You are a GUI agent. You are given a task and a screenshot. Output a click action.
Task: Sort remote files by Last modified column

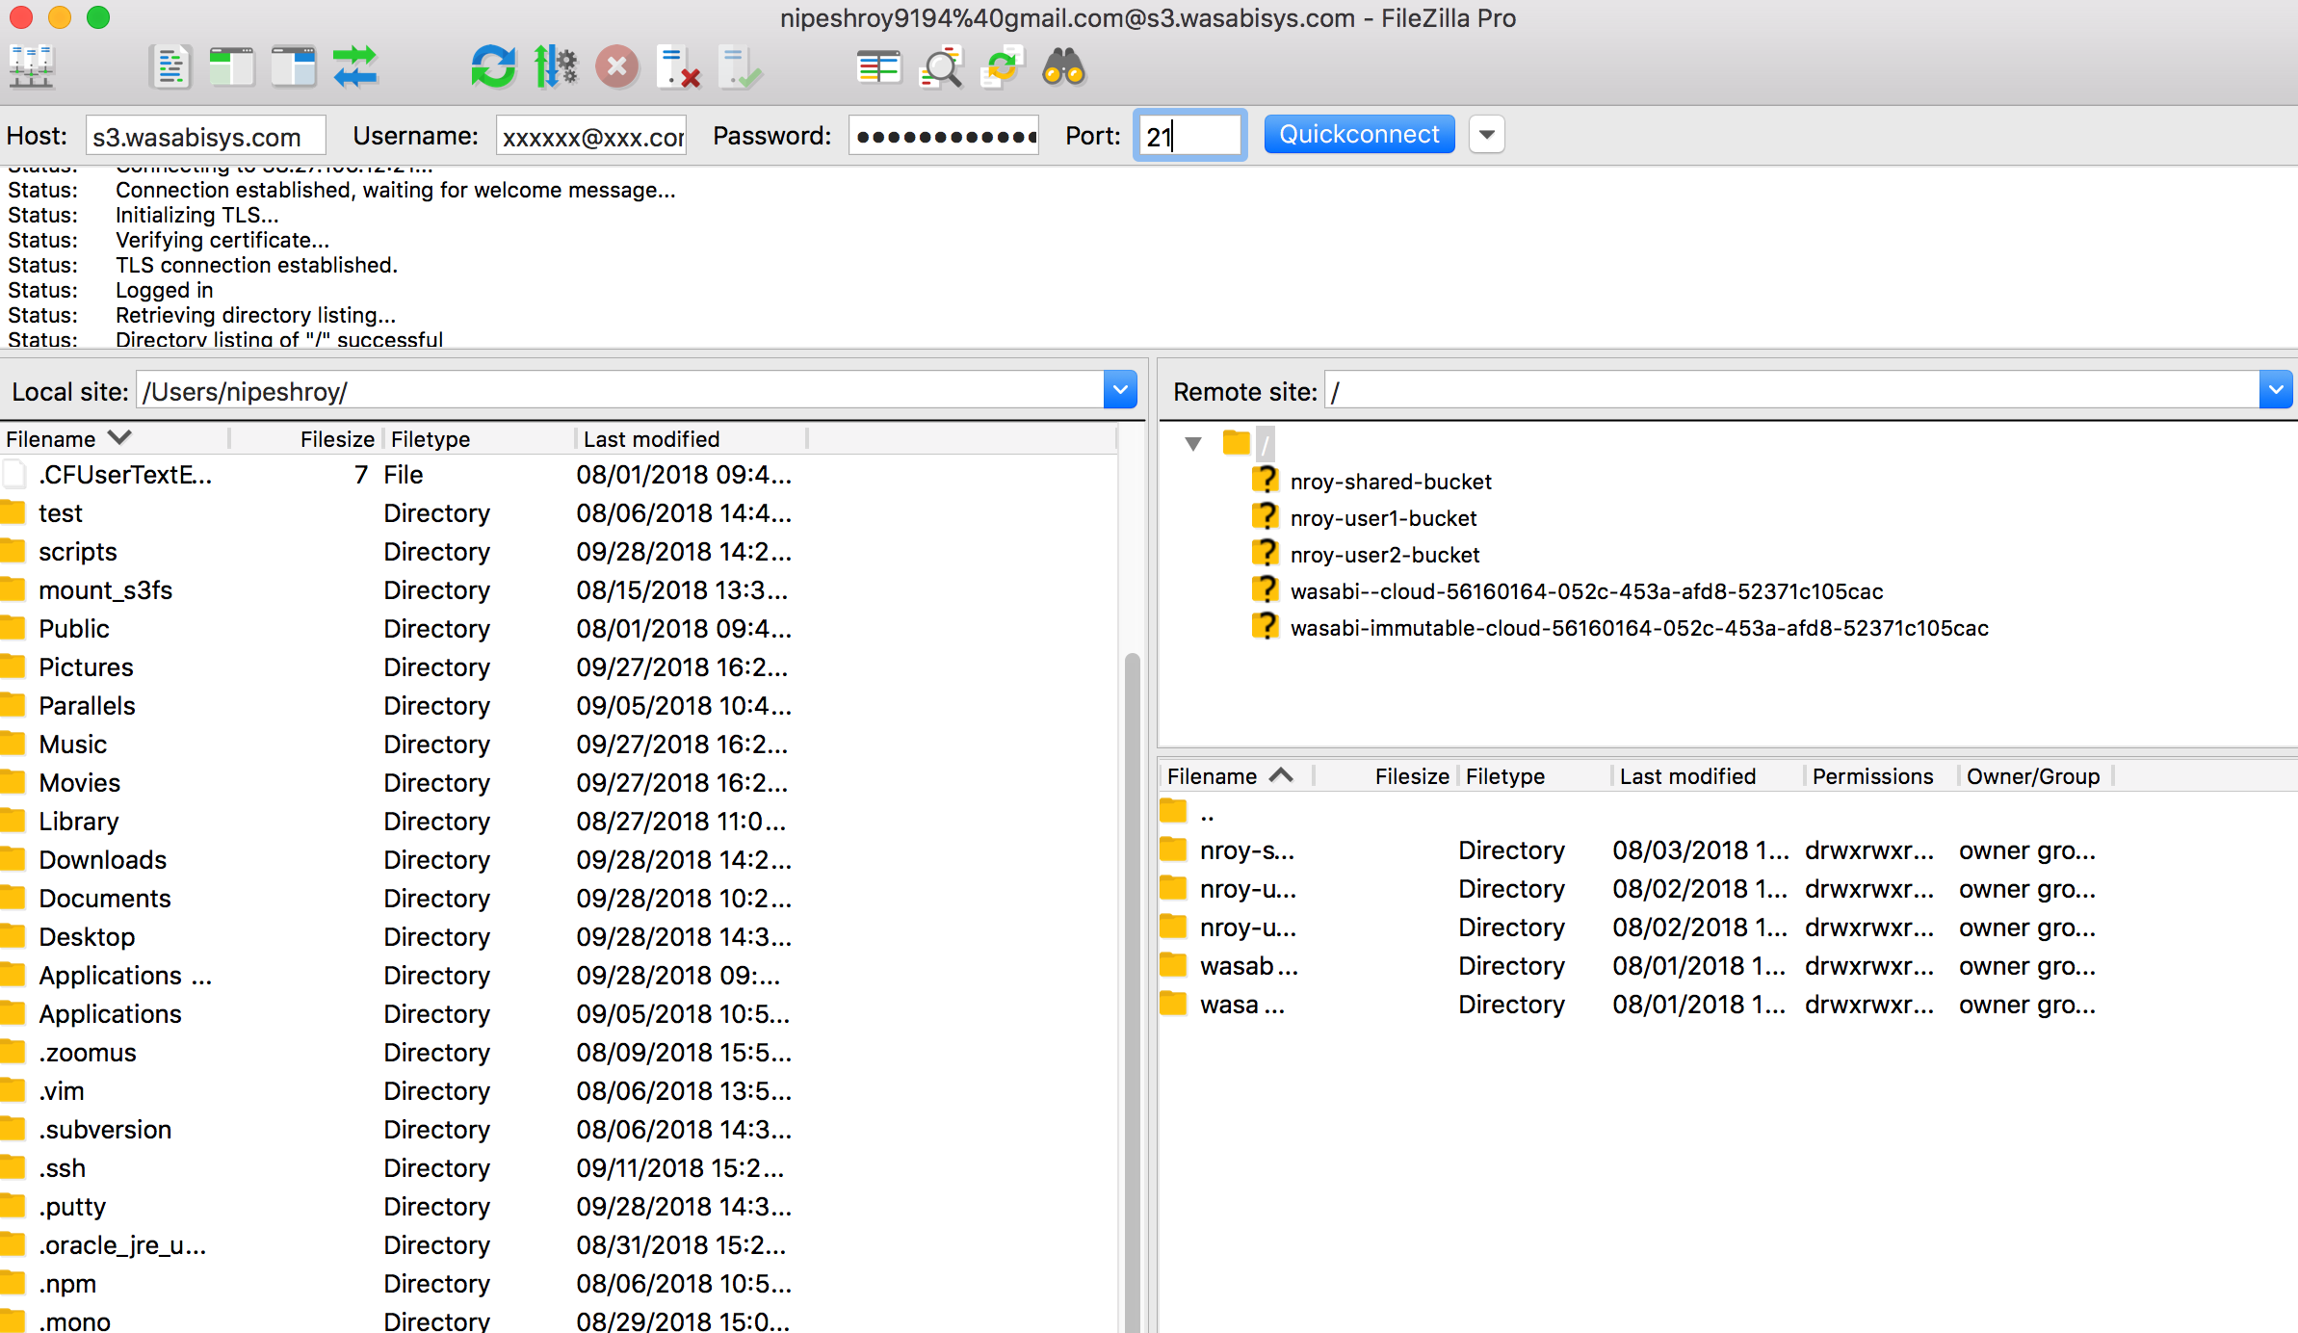pos(1708,776)
